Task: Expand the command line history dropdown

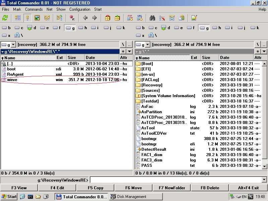Action: pos(264,180)
